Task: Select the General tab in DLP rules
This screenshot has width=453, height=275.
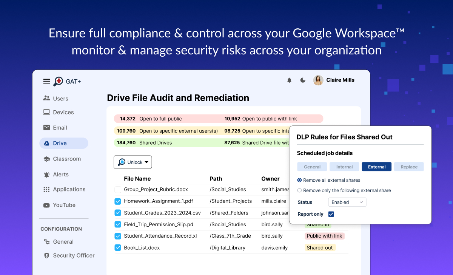Action: pos(312,167)
